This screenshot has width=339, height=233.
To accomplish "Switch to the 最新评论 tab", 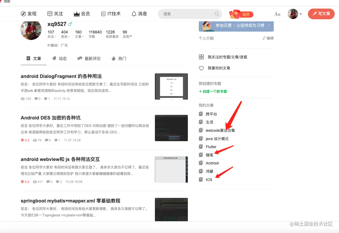I will 89,58.
